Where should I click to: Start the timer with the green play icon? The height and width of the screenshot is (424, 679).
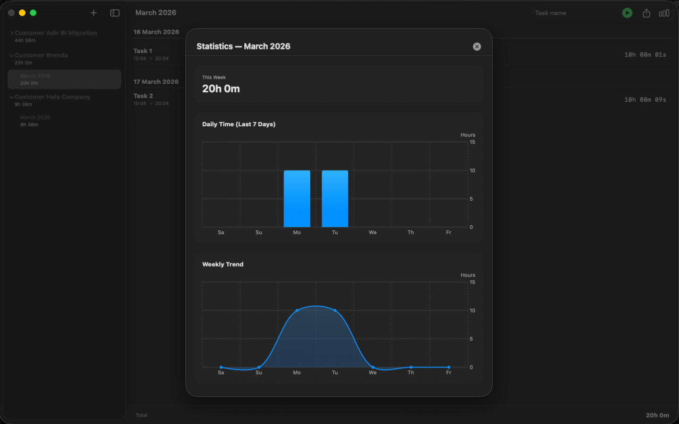click(x=627, y=13)
